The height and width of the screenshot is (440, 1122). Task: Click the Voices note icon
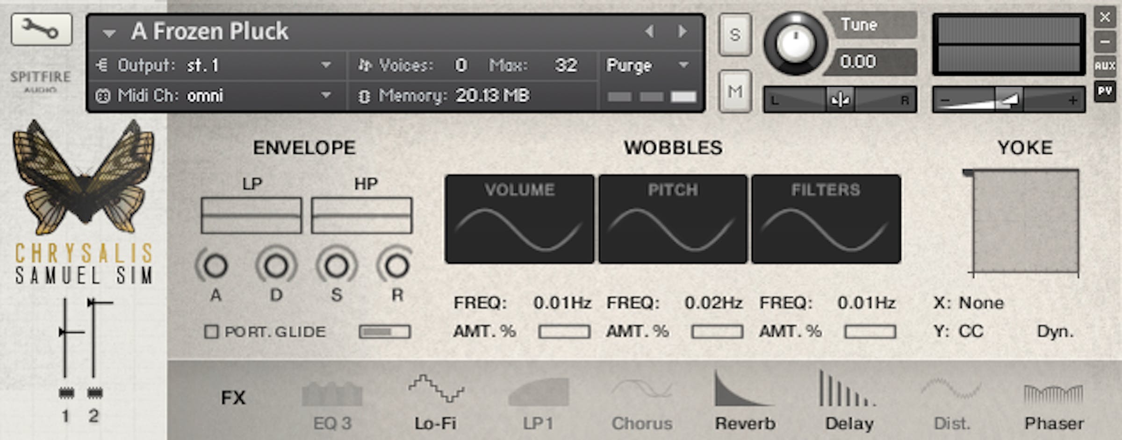(x=365, y=65)
